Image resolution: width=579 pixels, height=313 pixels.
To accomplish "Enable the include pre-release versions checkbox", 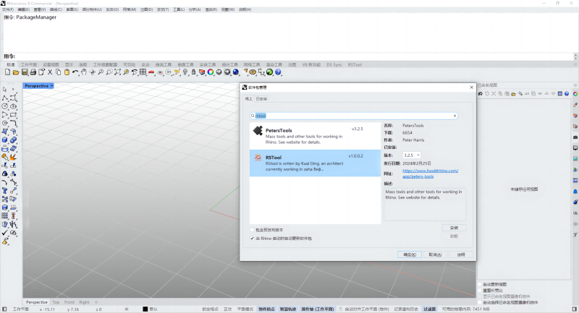I will coord(252,230).
